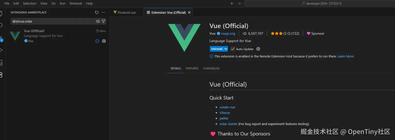Click the Uninstall button

(x=217, y=49)
